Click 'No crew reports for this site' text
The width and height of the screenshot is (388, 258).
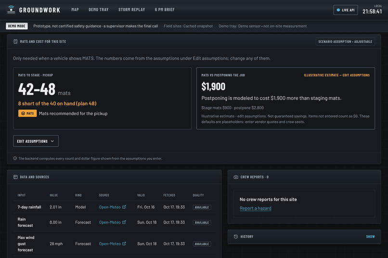(268, 199)
